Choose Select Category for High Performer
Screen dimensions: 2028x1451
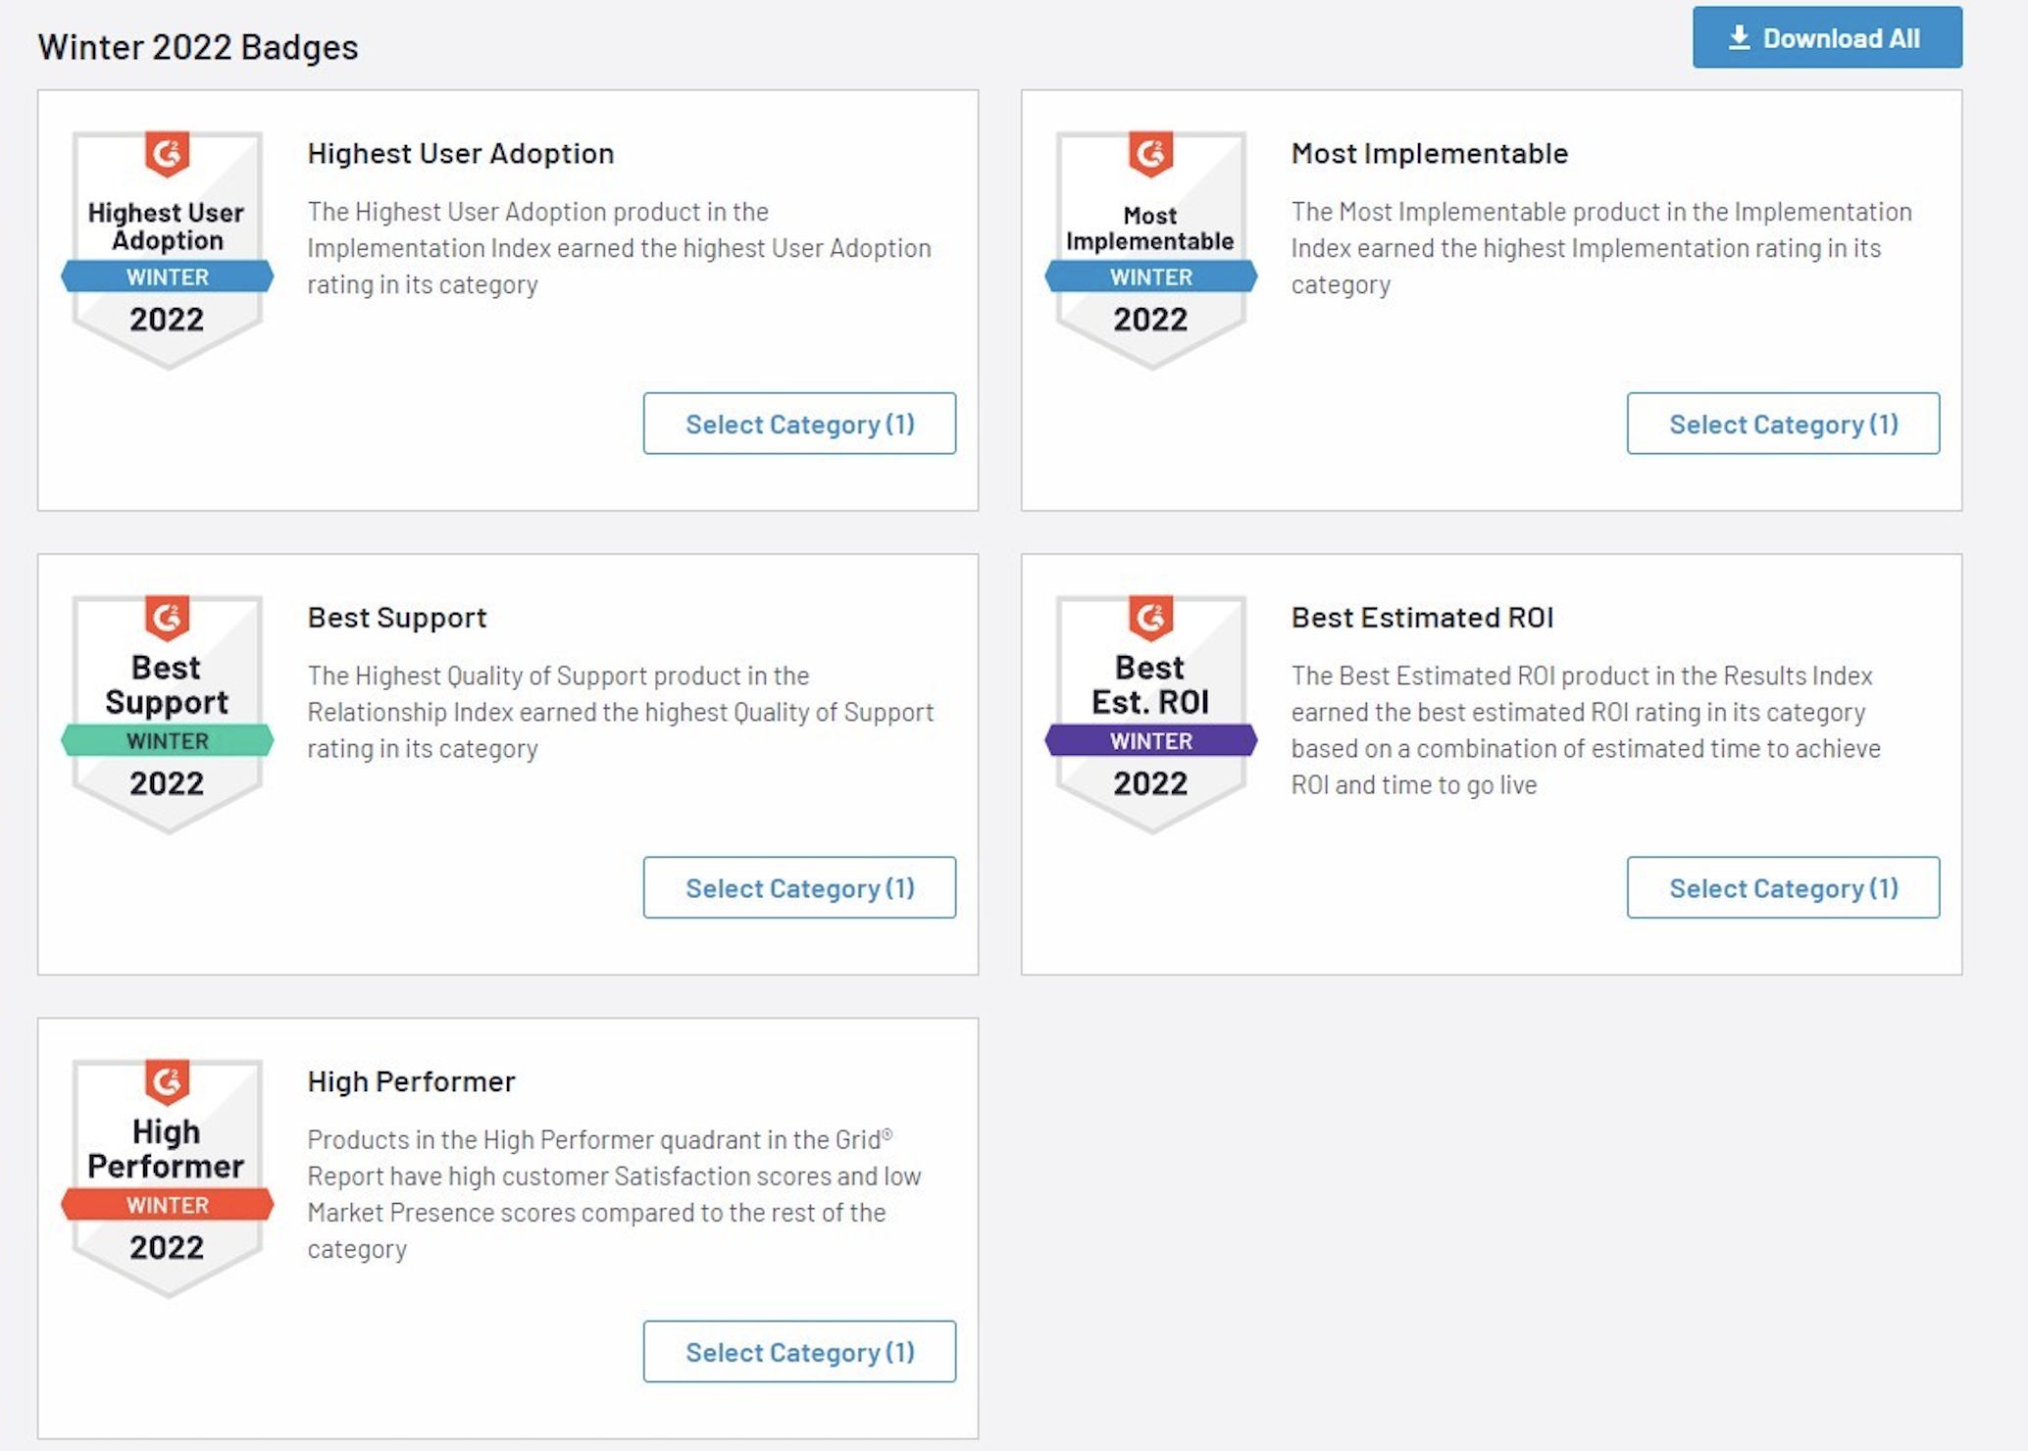click(799, 1351)
